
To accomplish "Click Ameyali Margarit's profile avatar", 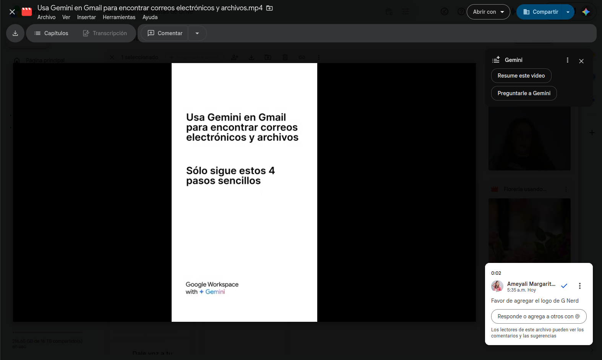I will tap(497, 286).
